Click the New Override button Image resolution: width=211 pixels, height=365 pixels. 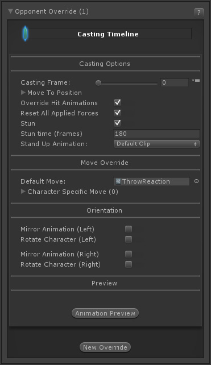coord(105,347)
